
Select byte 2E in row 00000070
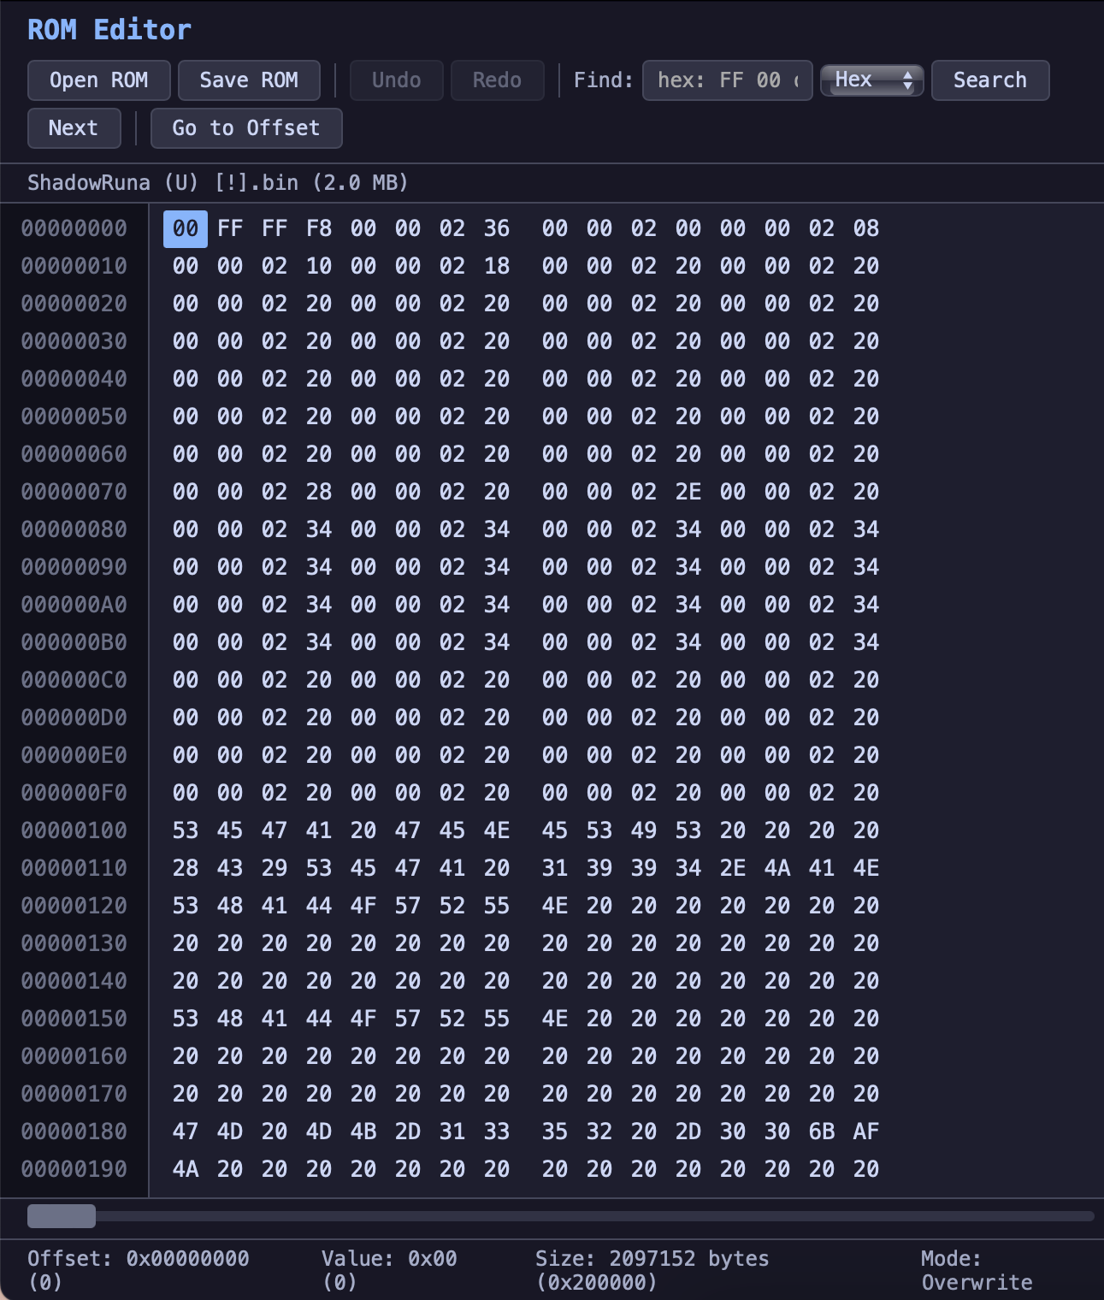tap(688, 492)
